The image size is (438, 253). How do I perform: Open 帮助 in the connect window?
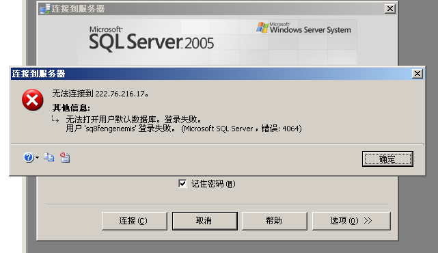pyautogui.click(x=274, y=221)
